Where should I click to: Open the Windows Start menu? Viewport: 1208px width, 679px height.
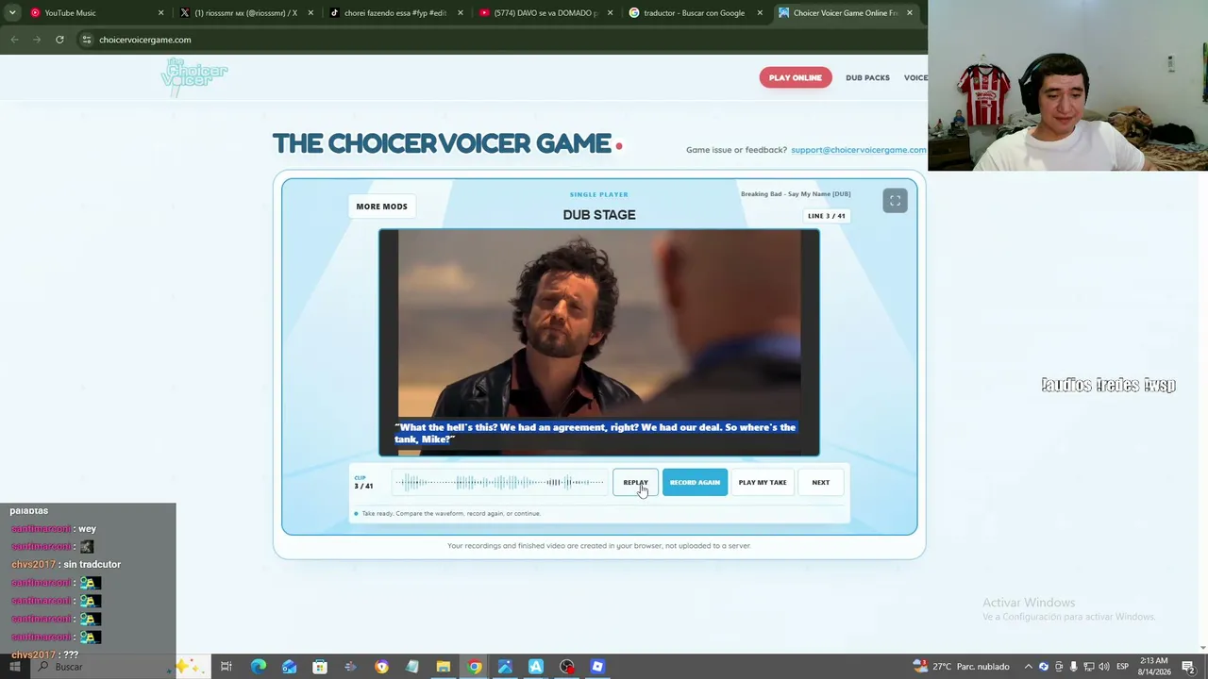click(14, 667)
